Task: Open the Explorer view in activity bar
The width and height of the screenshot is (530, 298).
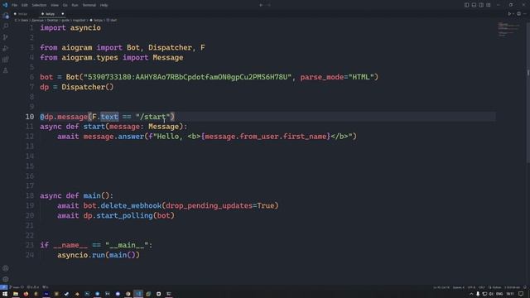Action: [6, 16]
